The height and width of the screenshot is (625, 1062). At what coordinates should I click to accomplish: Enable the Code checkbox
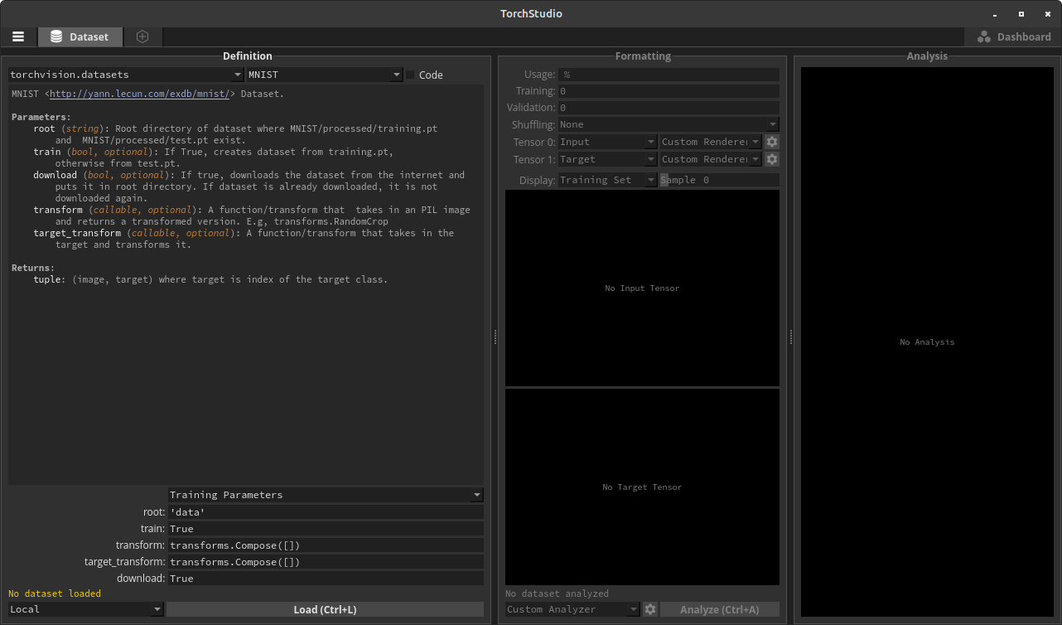pyautogui.click(x=410, y=74)
